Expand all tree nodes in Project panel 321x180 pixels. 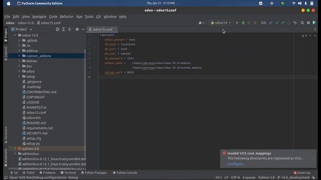[x=64, y=29]
